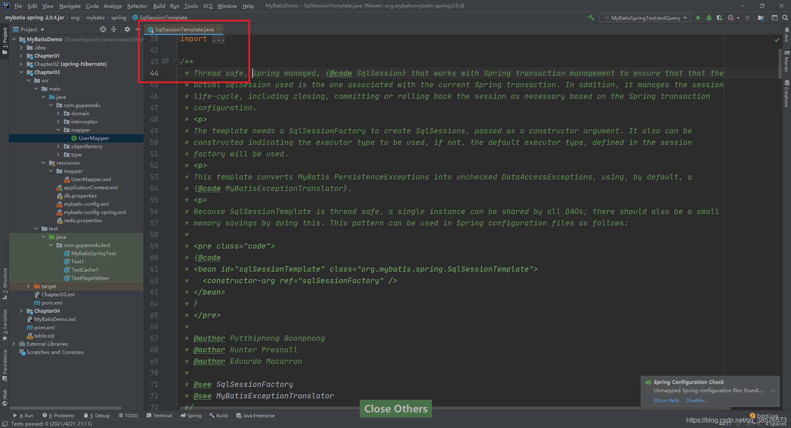Viewport: 791px width, 428px height.
Task: Click the Project panel horizontal scrollbar
Action: [x=66, y=408]
